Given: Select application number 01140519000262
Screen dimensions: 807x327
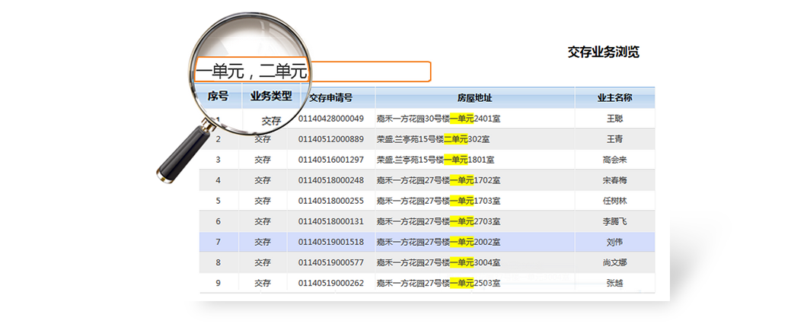Looking at the screenshot, I should [331, 284].
